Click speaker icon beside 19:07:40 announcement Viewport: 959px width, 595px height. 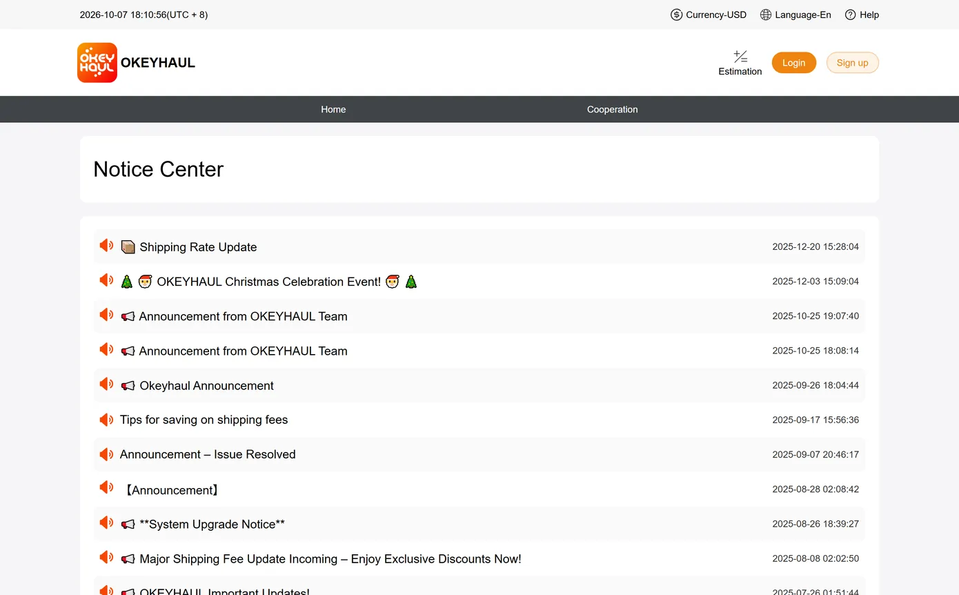106,315
